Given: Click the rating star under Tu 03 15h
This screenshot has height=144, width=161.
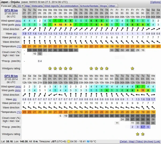Looking at the screenshot, I should [x=137, y=134].
